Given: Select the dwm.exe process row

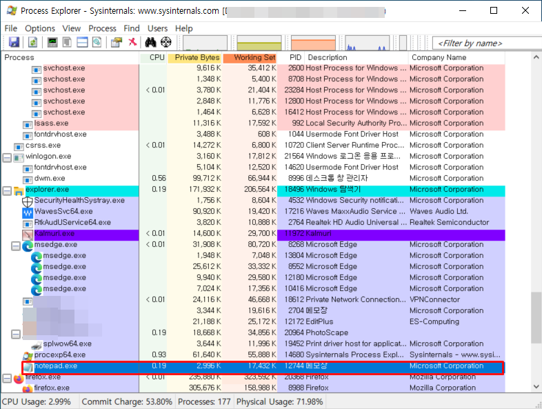Looking at the screenshot, I should [253, 179].
